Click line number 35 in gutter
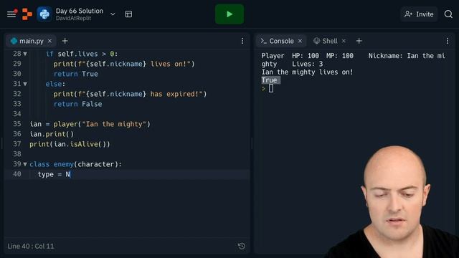The image size is (459, 258). pyautogui.click(x=17, y=124)
